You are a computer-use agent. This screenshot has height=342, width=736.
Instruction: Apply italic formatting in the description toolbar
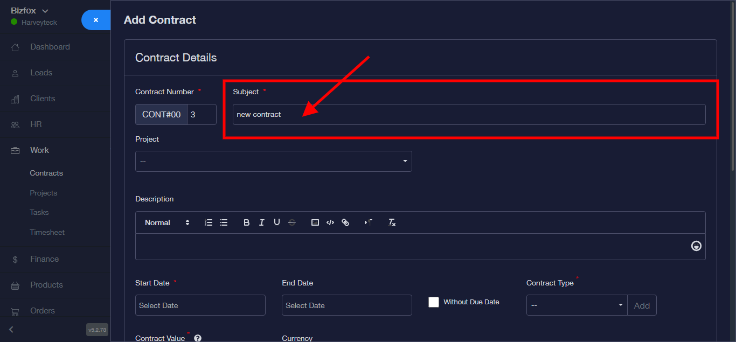(261, 222)
